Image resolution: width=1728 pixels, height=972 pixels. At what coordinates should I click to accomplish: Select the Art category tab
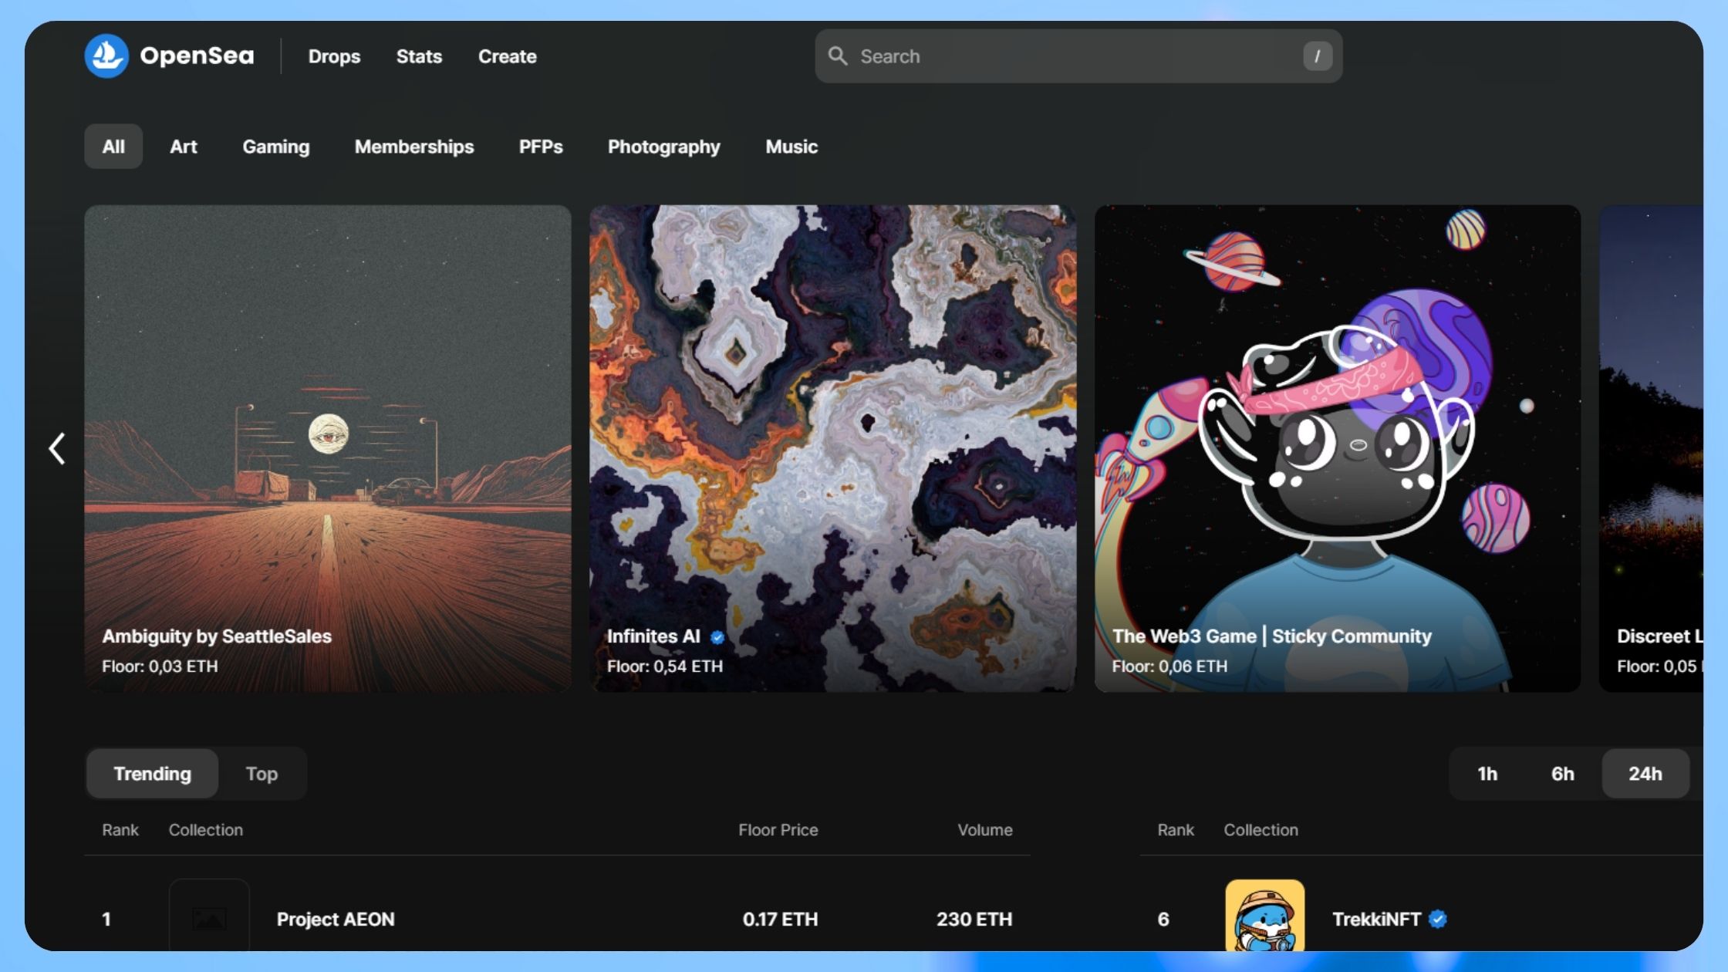[184, 147]
